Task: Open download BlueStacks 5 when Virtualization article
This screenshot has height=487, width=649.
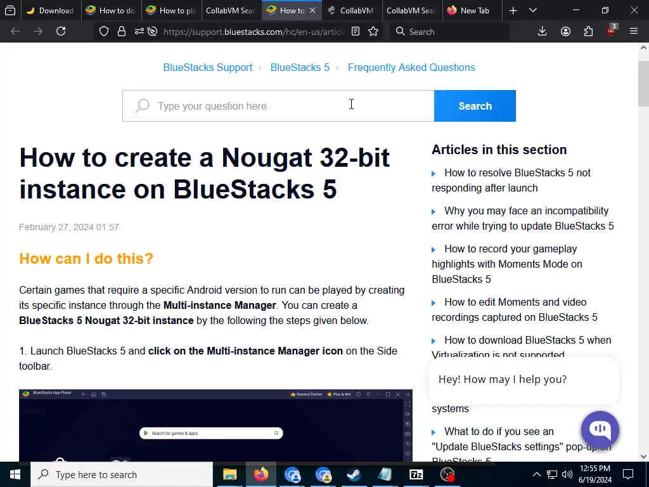Action: [x=522, y=347]
